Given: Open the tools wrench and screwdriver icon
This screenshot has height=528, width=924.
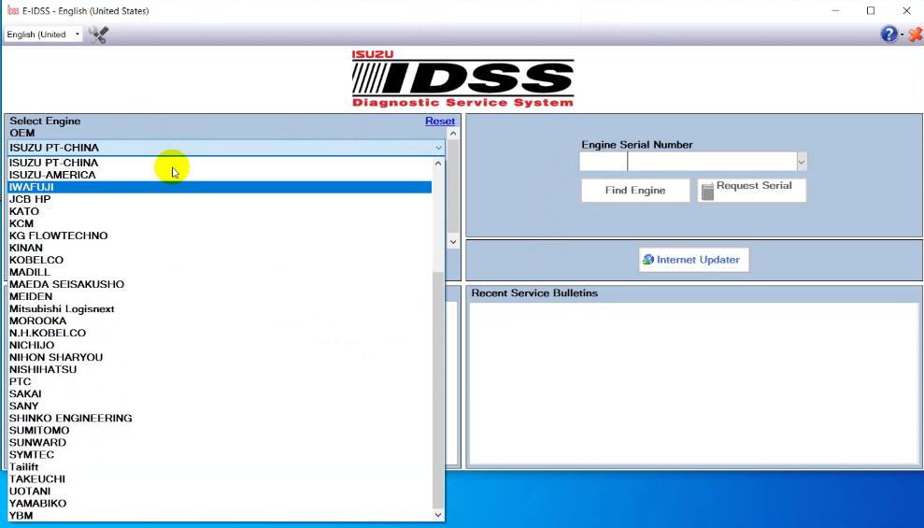Looking at the screenshot, I should point(98,35).
